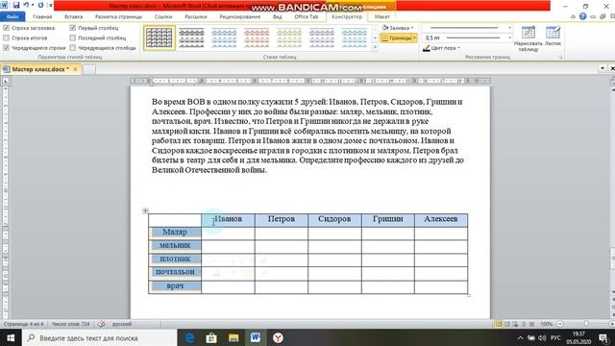Expand the table styles gallery More arrow
Viewport: 615px width, 346px height.
coord(375,47)
